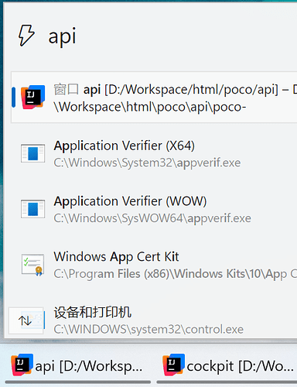Select the Windows Kits\10\App path text
This screenshot has width=297, height=387.
tap(176, 274)
